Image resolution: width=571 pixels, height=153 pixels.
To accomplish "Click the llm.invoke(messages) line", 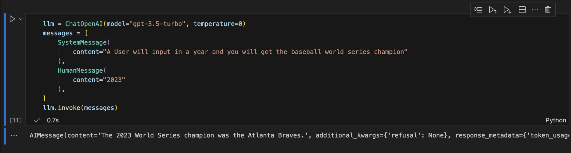I will click(80, 108).
